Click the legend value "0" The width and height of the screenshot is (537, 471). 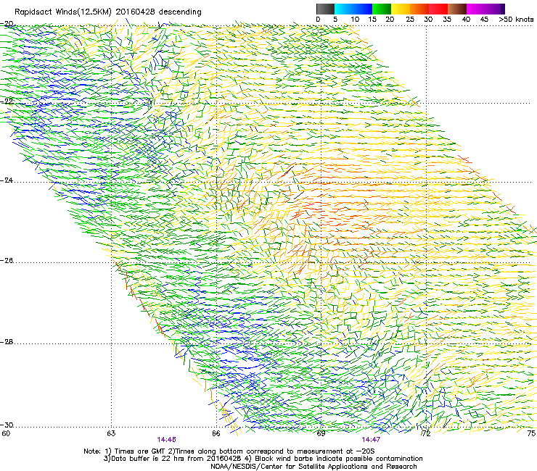tap(318, 20)
